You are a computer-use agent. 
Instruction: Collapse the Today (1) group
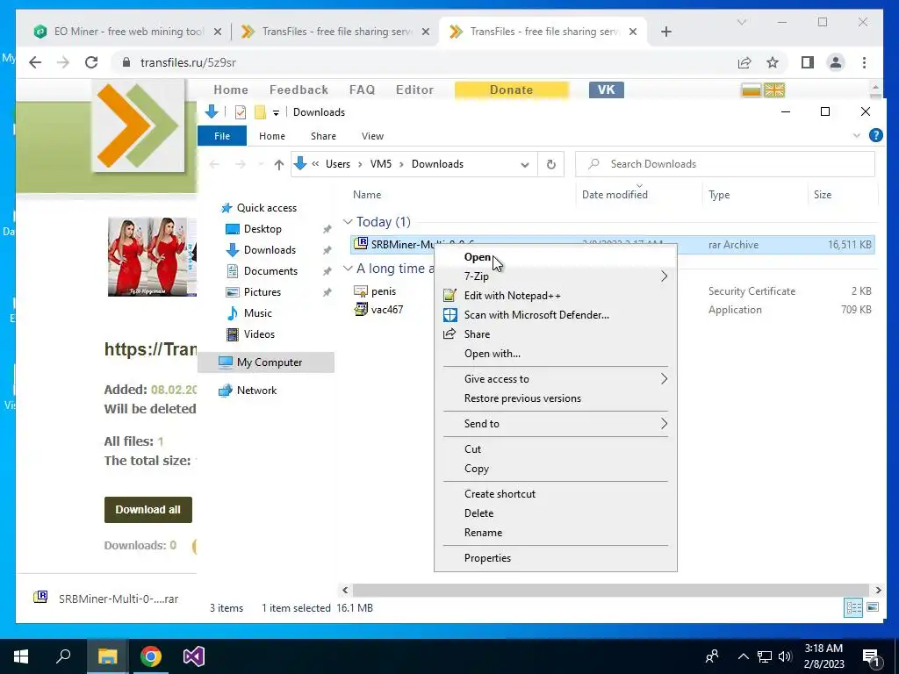(x=348, y=222)
